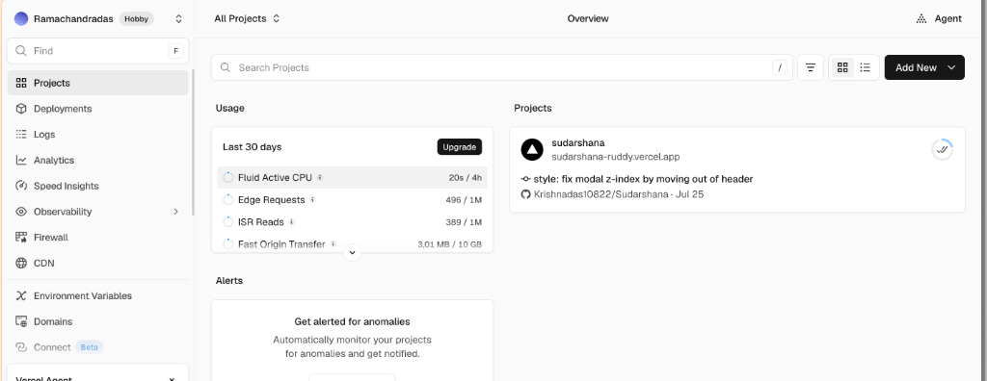Open the All Projects dropdown
Image resolution: width=987 pixels, height=381 pixels.
pyautogui.click(x=247, y=19)
